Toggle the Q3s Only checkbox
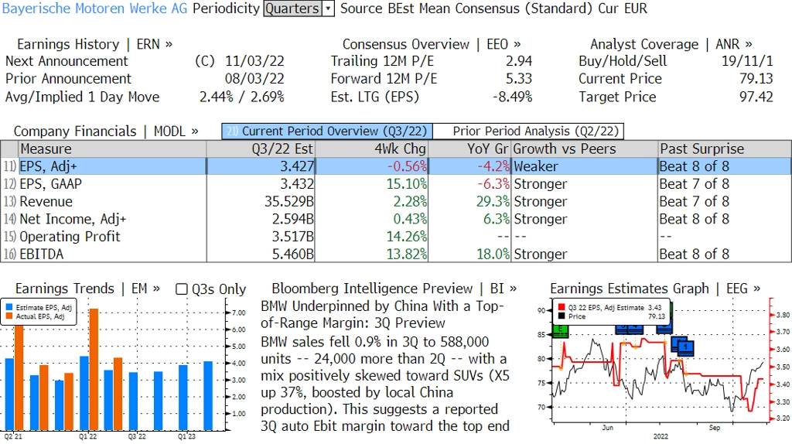 click(x=181, y=289)
